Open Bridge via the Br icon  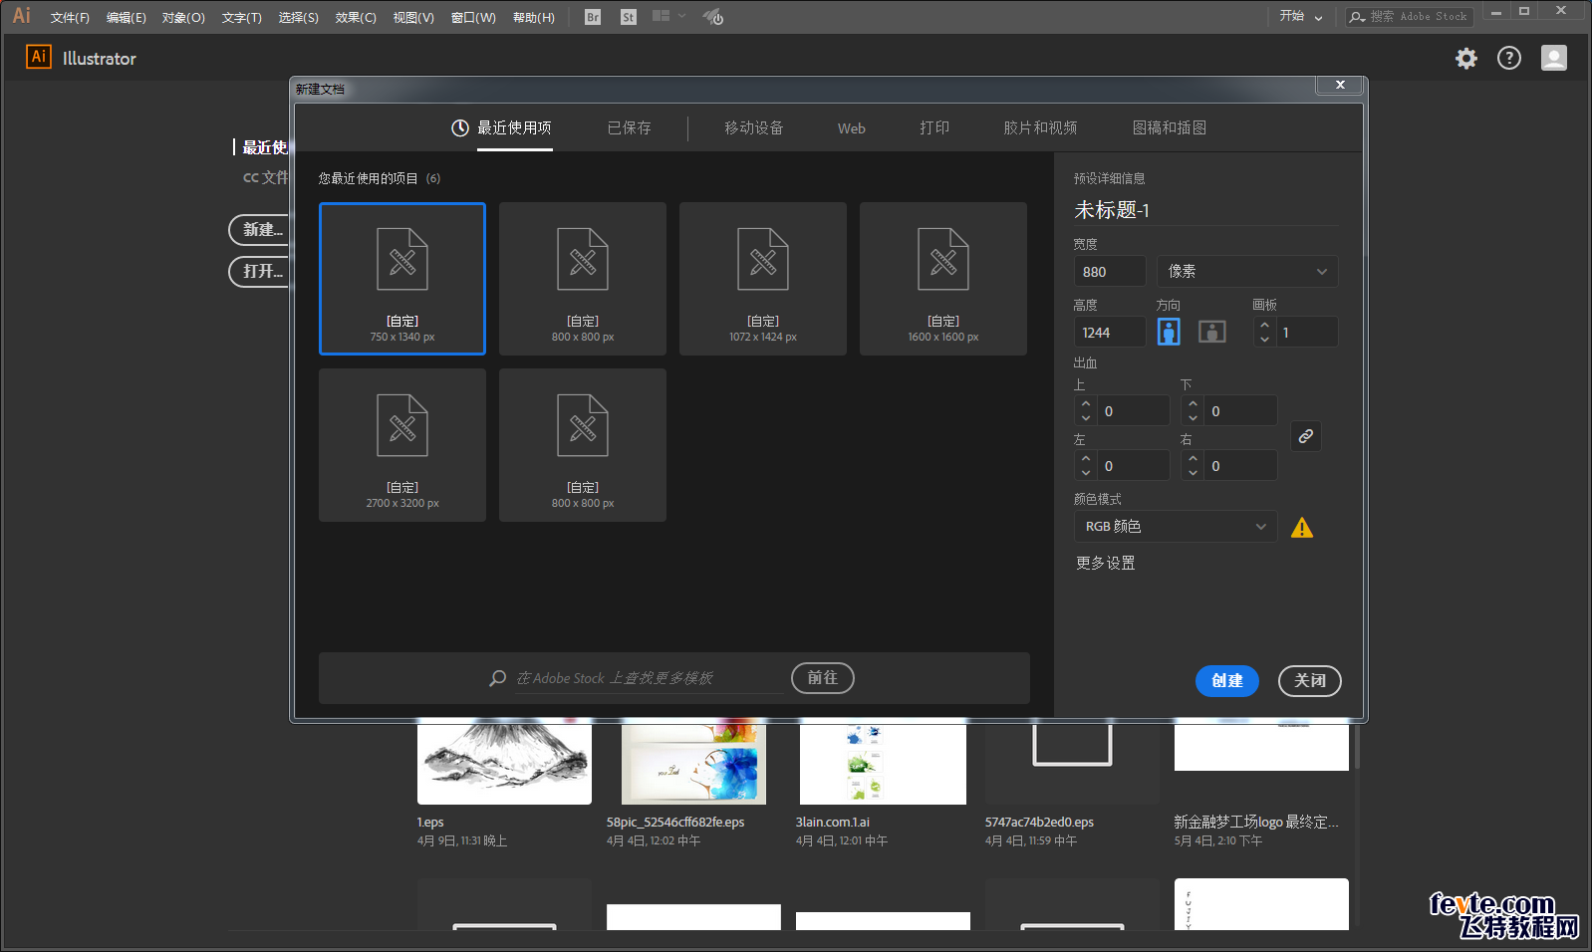pos(593,17)
